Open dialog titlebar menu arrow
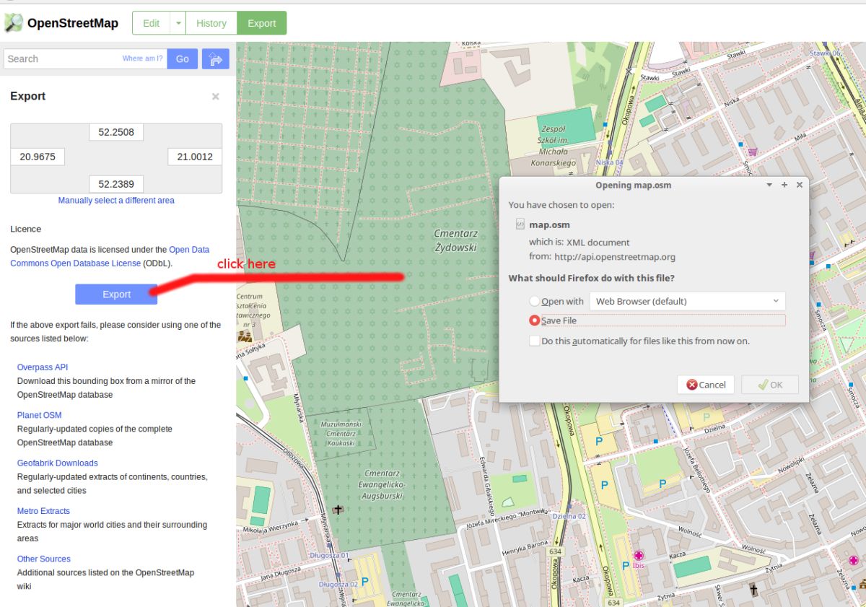Image resolution: width=866 pixels, height=607 pixels. (x=769, y=185)
